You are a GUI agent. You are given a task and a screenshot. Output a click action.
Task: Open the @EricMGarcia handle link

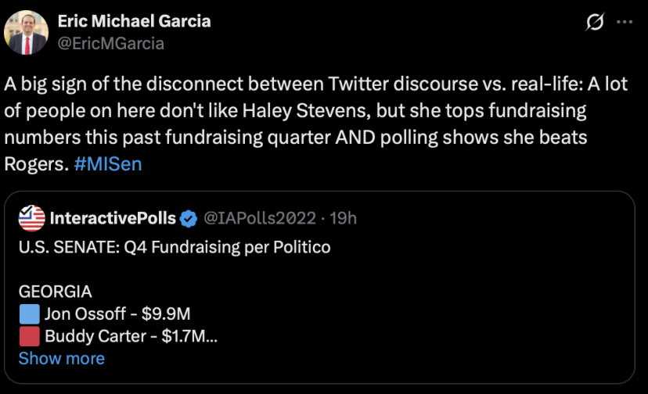click(111, 43)
